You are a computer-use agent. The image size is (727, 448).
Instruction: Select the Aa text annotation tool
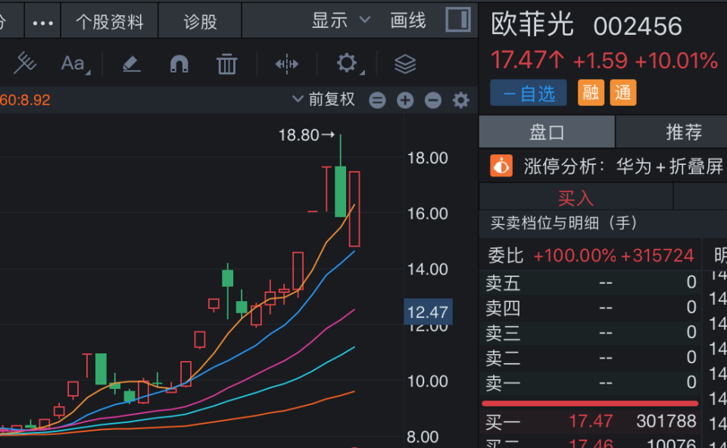(x=73, y=64)
